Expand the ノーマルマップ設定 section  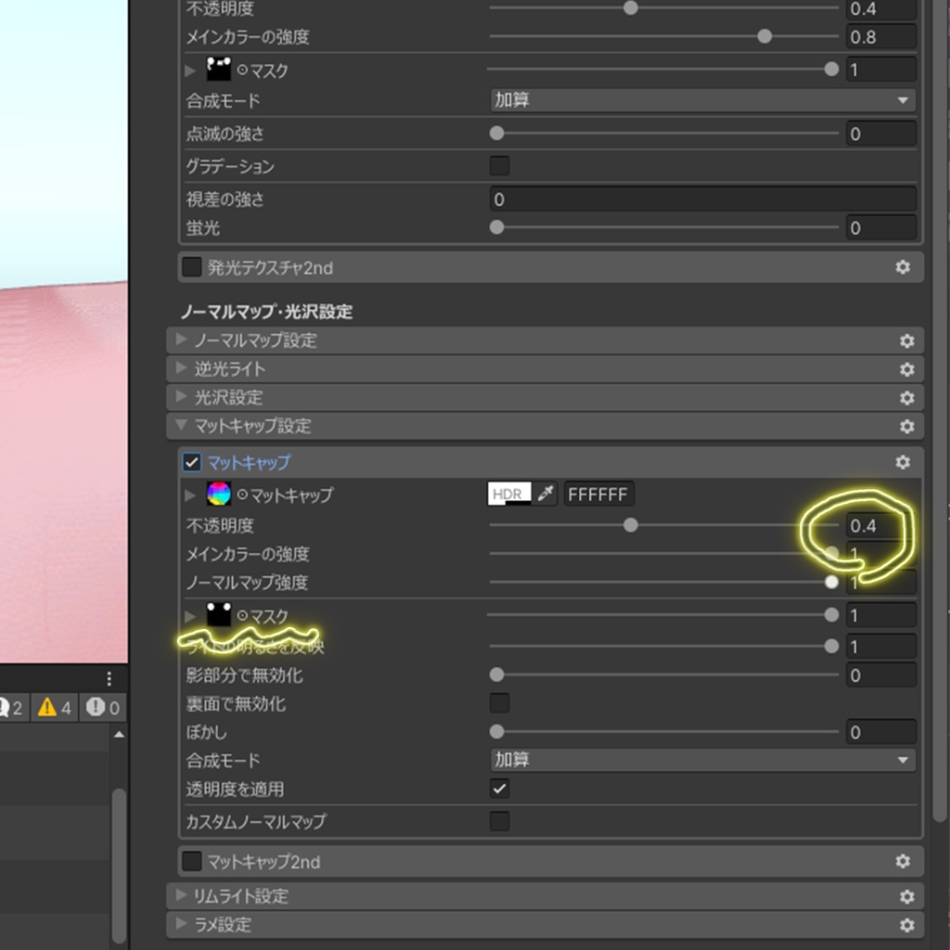click(x=179, y=340)
